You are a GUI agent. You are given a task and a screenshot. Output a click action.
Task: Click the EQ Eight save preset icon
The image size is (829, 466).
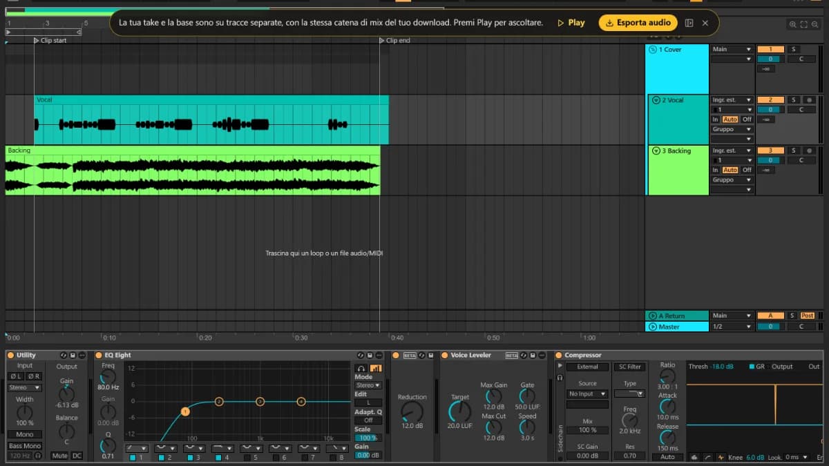[370, 355]
